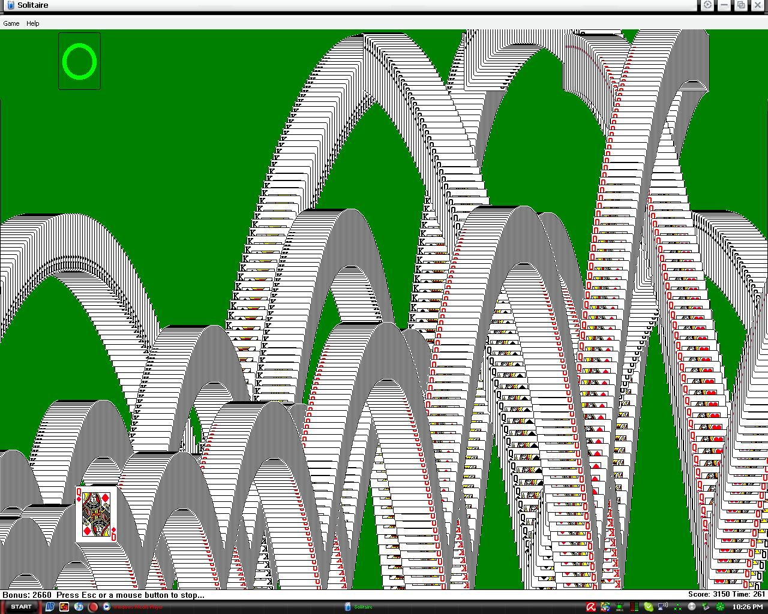Switch to Windows Media Player taskbar button
This screenshot has width=768, height=614.
point(132,607)
